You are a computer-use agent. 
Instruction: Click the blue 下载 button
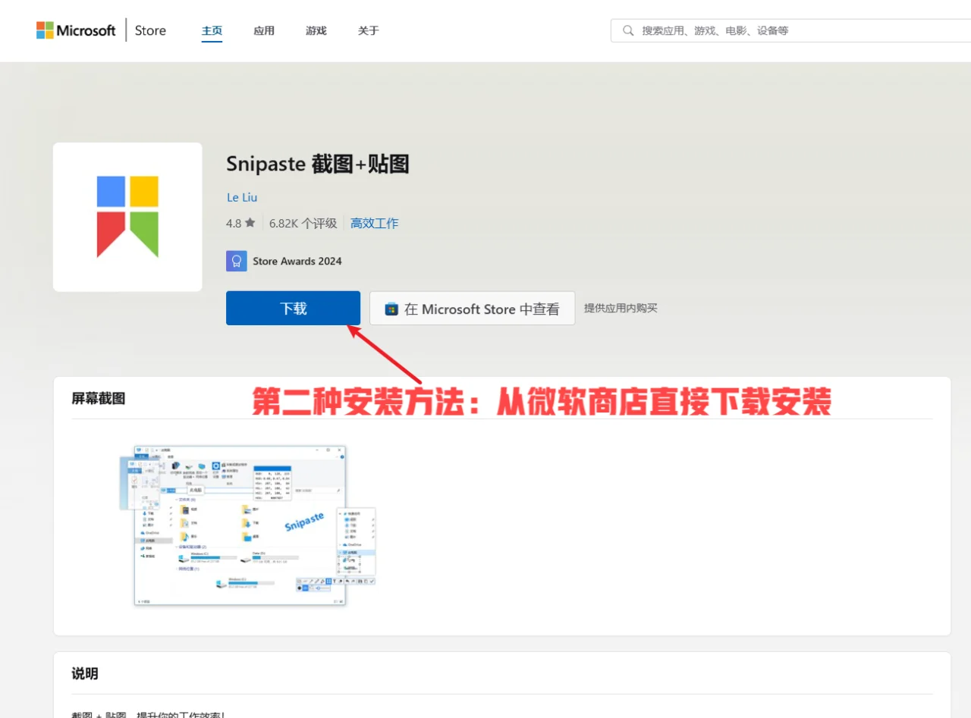(x=293, y=308)
